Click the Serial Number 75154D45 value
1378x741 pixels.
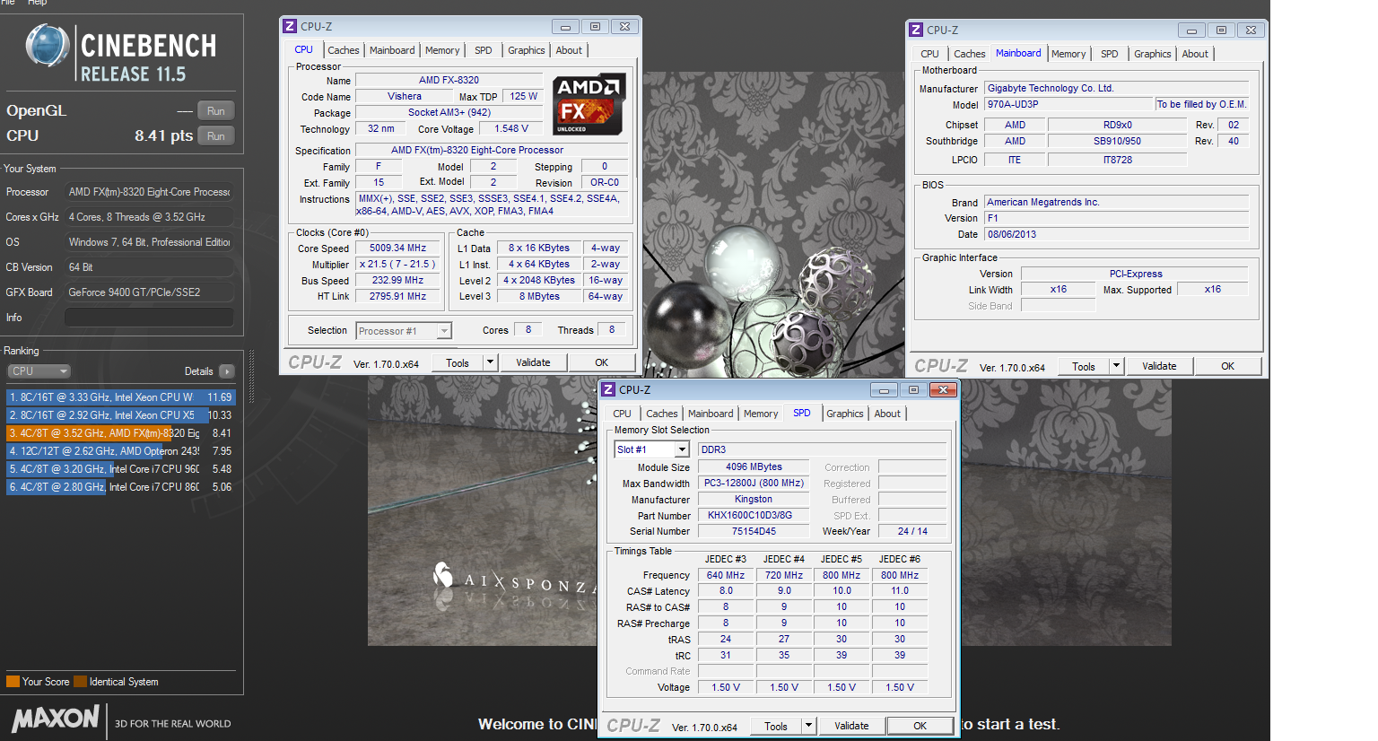coord(754,532)
